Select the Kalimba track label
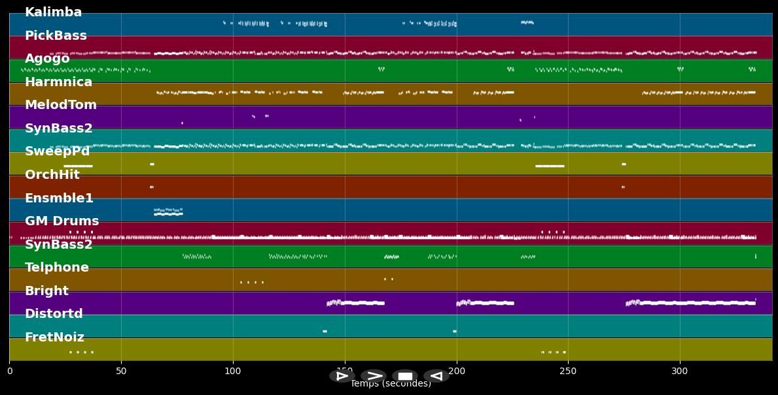The image size is (778, 395). click(x=53, y=12)
